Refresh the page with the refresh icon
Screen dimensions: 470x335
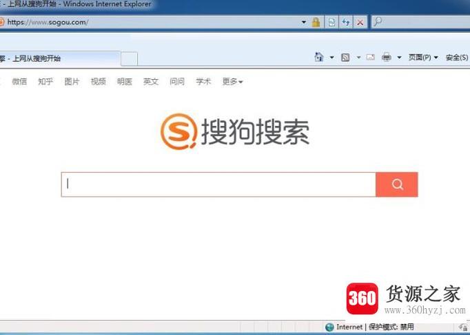(x=346, y=22)
